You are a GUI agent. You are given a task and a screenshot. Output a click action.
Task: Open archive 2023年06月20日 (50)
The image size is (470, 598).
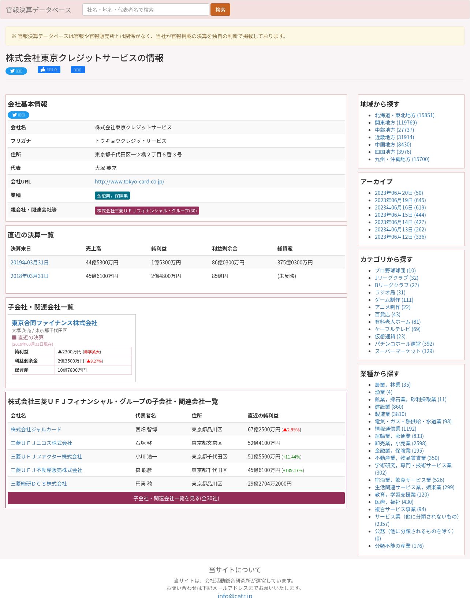[x=399, y=193]
